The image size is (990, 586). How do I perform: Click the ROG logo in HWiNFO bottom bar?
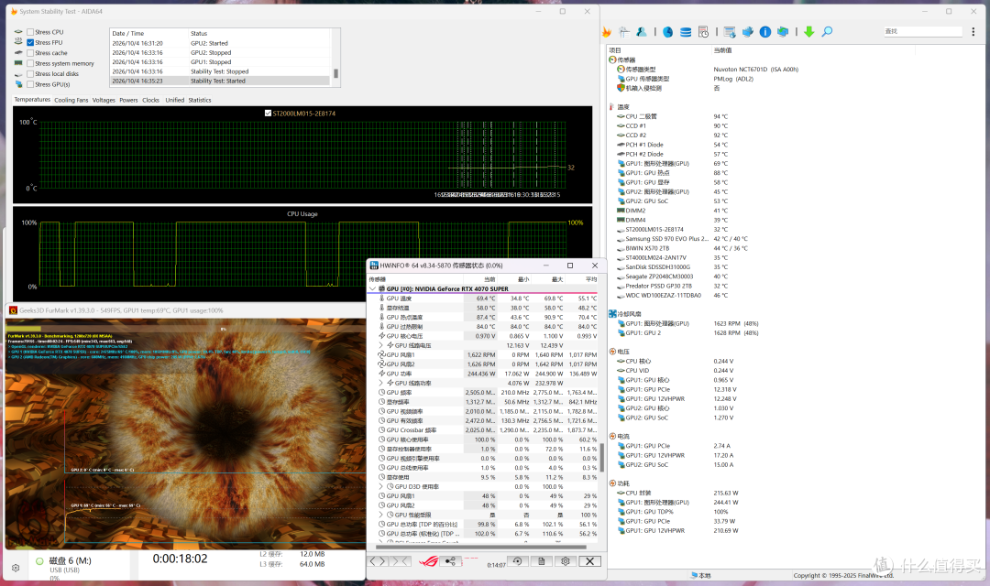tap(429, 560)
